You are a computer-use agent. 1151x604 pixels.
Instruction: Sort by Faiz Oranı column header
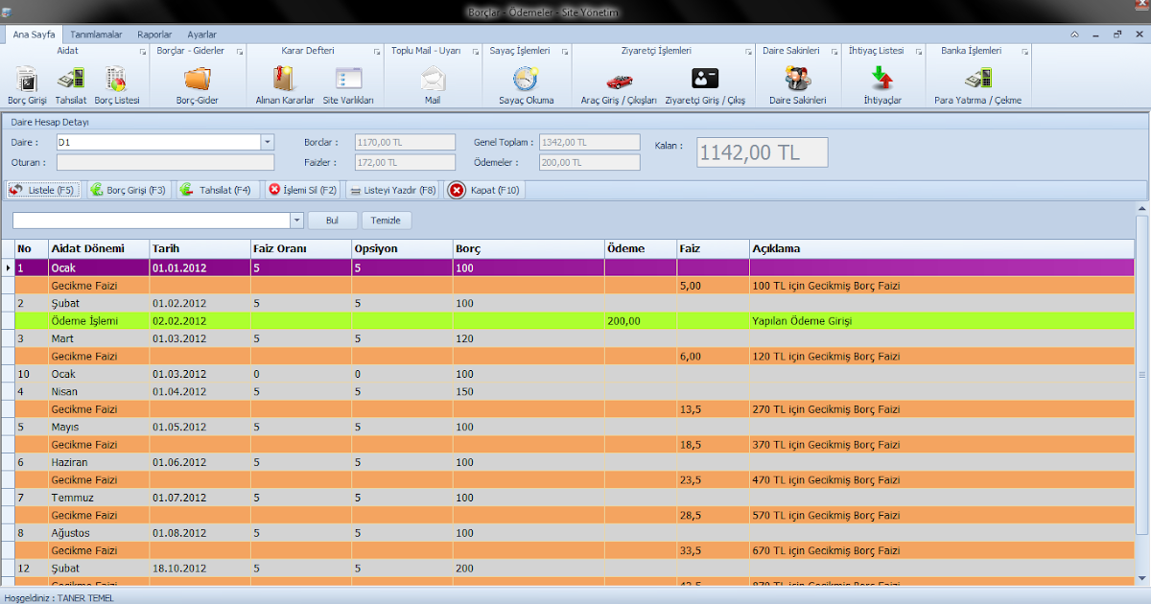pos(300,248)
